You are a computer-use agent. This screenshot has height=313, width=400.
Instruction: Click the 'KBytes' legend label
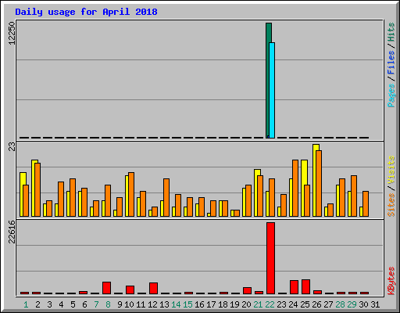point(391,281)
